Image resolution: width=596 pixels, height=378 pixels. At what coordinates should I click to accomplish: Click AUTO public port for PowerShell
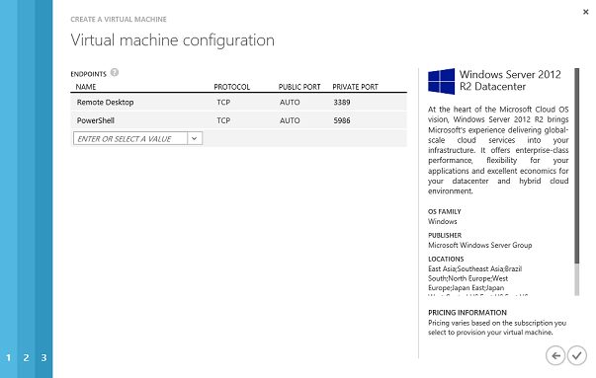pyautogui.click(x=290, y=120)
